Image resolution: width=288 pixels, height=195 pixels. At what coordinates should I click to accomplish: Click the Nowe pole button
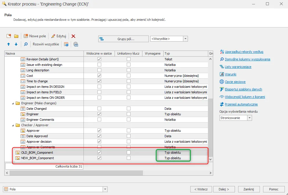(x=35, y=36)
